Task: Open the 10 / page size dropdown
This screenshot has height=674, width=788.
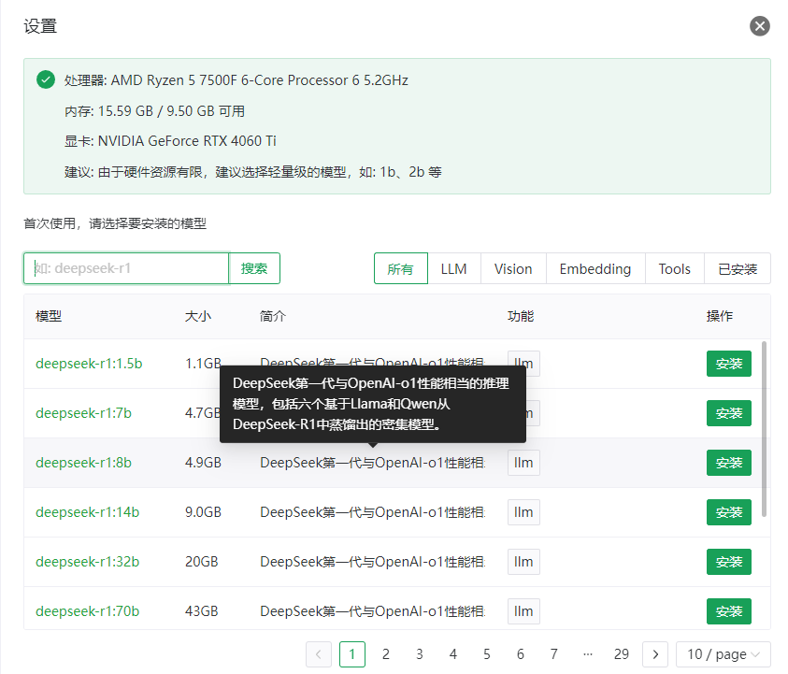Action: coord(724,654)
